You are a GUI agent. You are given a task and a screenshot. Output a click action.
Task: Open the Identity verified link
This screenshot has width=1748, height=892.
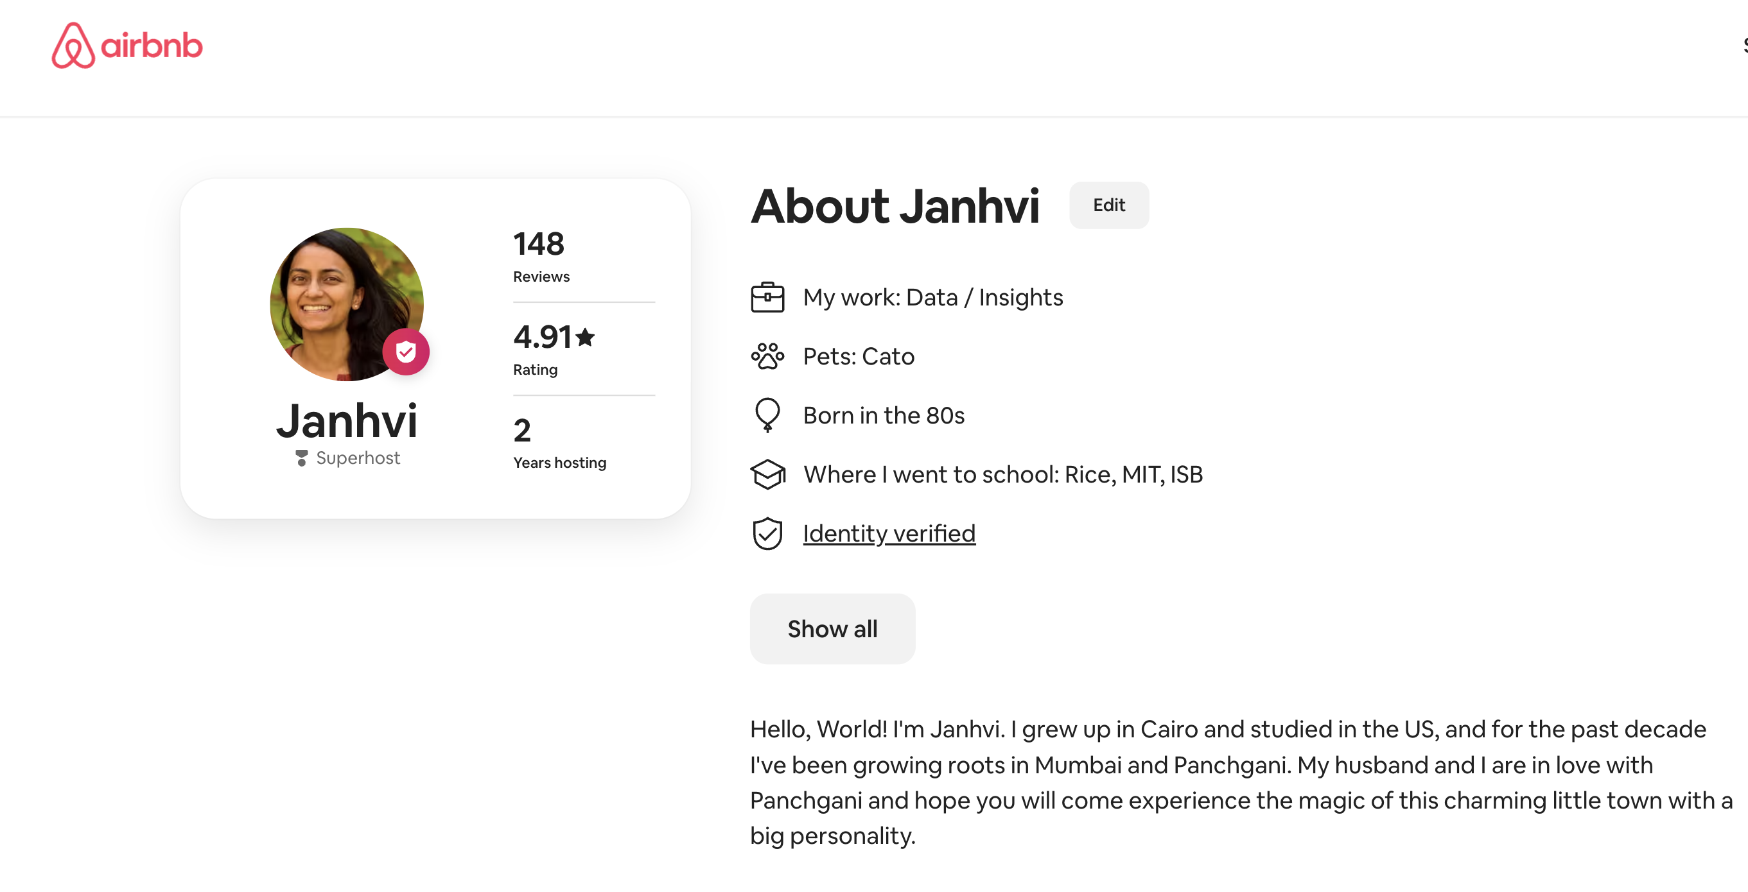point(889,533)
